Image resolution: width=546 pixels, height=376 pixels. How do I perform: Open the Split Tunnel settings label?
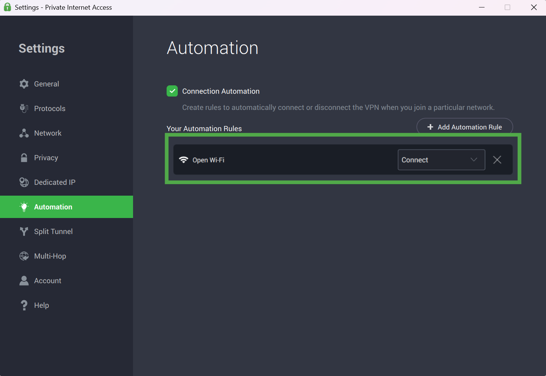[x=53, y=231]
